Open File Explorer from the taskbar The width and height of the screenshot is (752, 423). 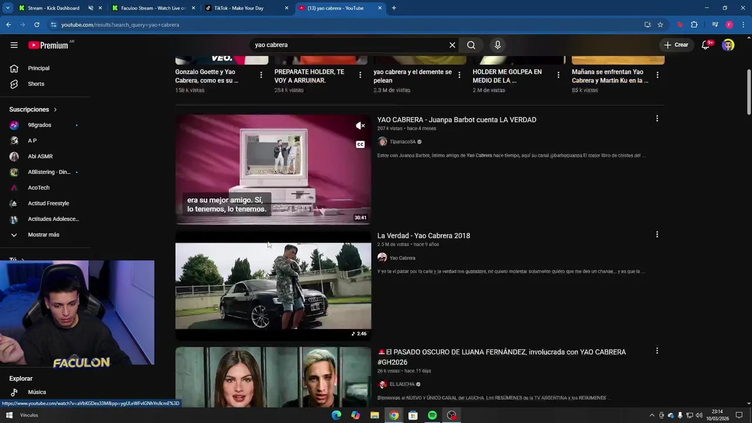coord(375,415)
